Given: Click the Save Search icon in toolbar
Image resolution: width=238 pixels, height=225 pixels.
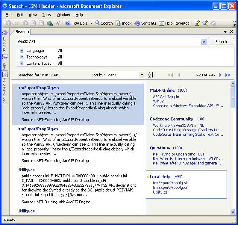Looking at the screenshot, I should (x=205, y=23).
